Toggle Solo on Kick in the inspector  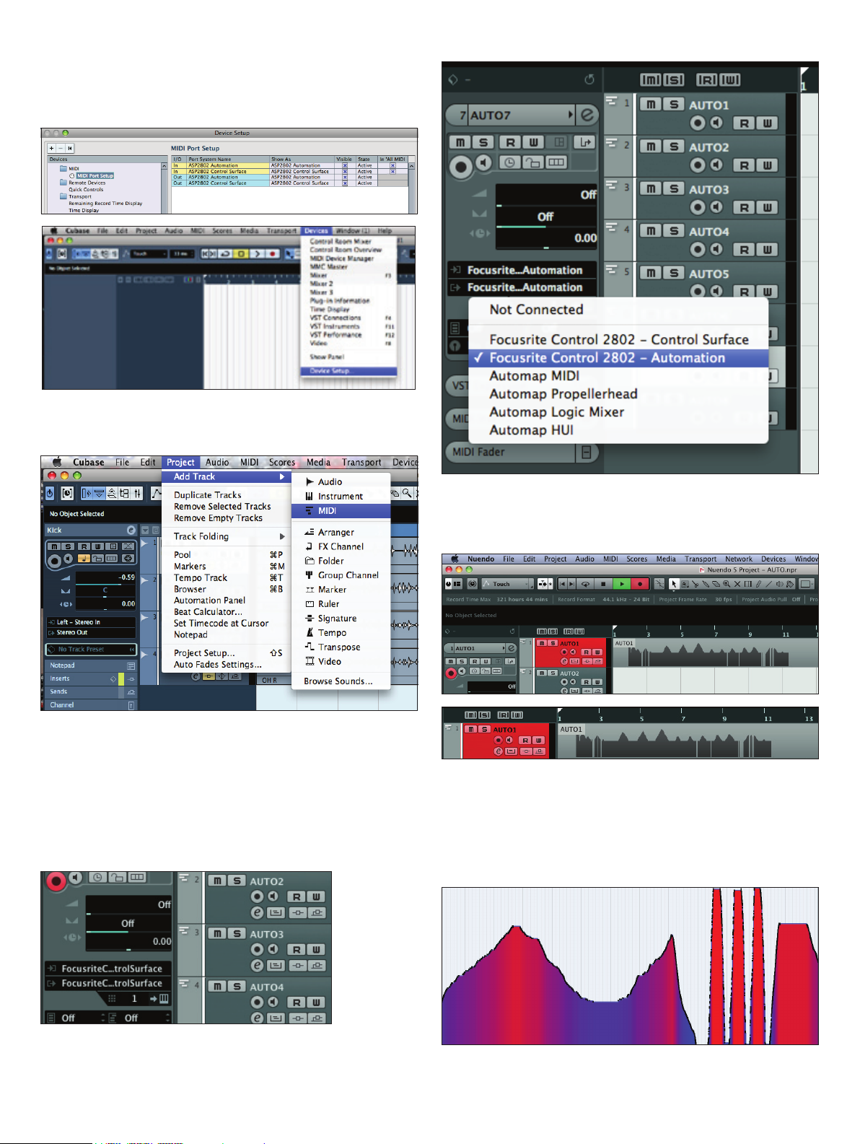pos(67,546)
